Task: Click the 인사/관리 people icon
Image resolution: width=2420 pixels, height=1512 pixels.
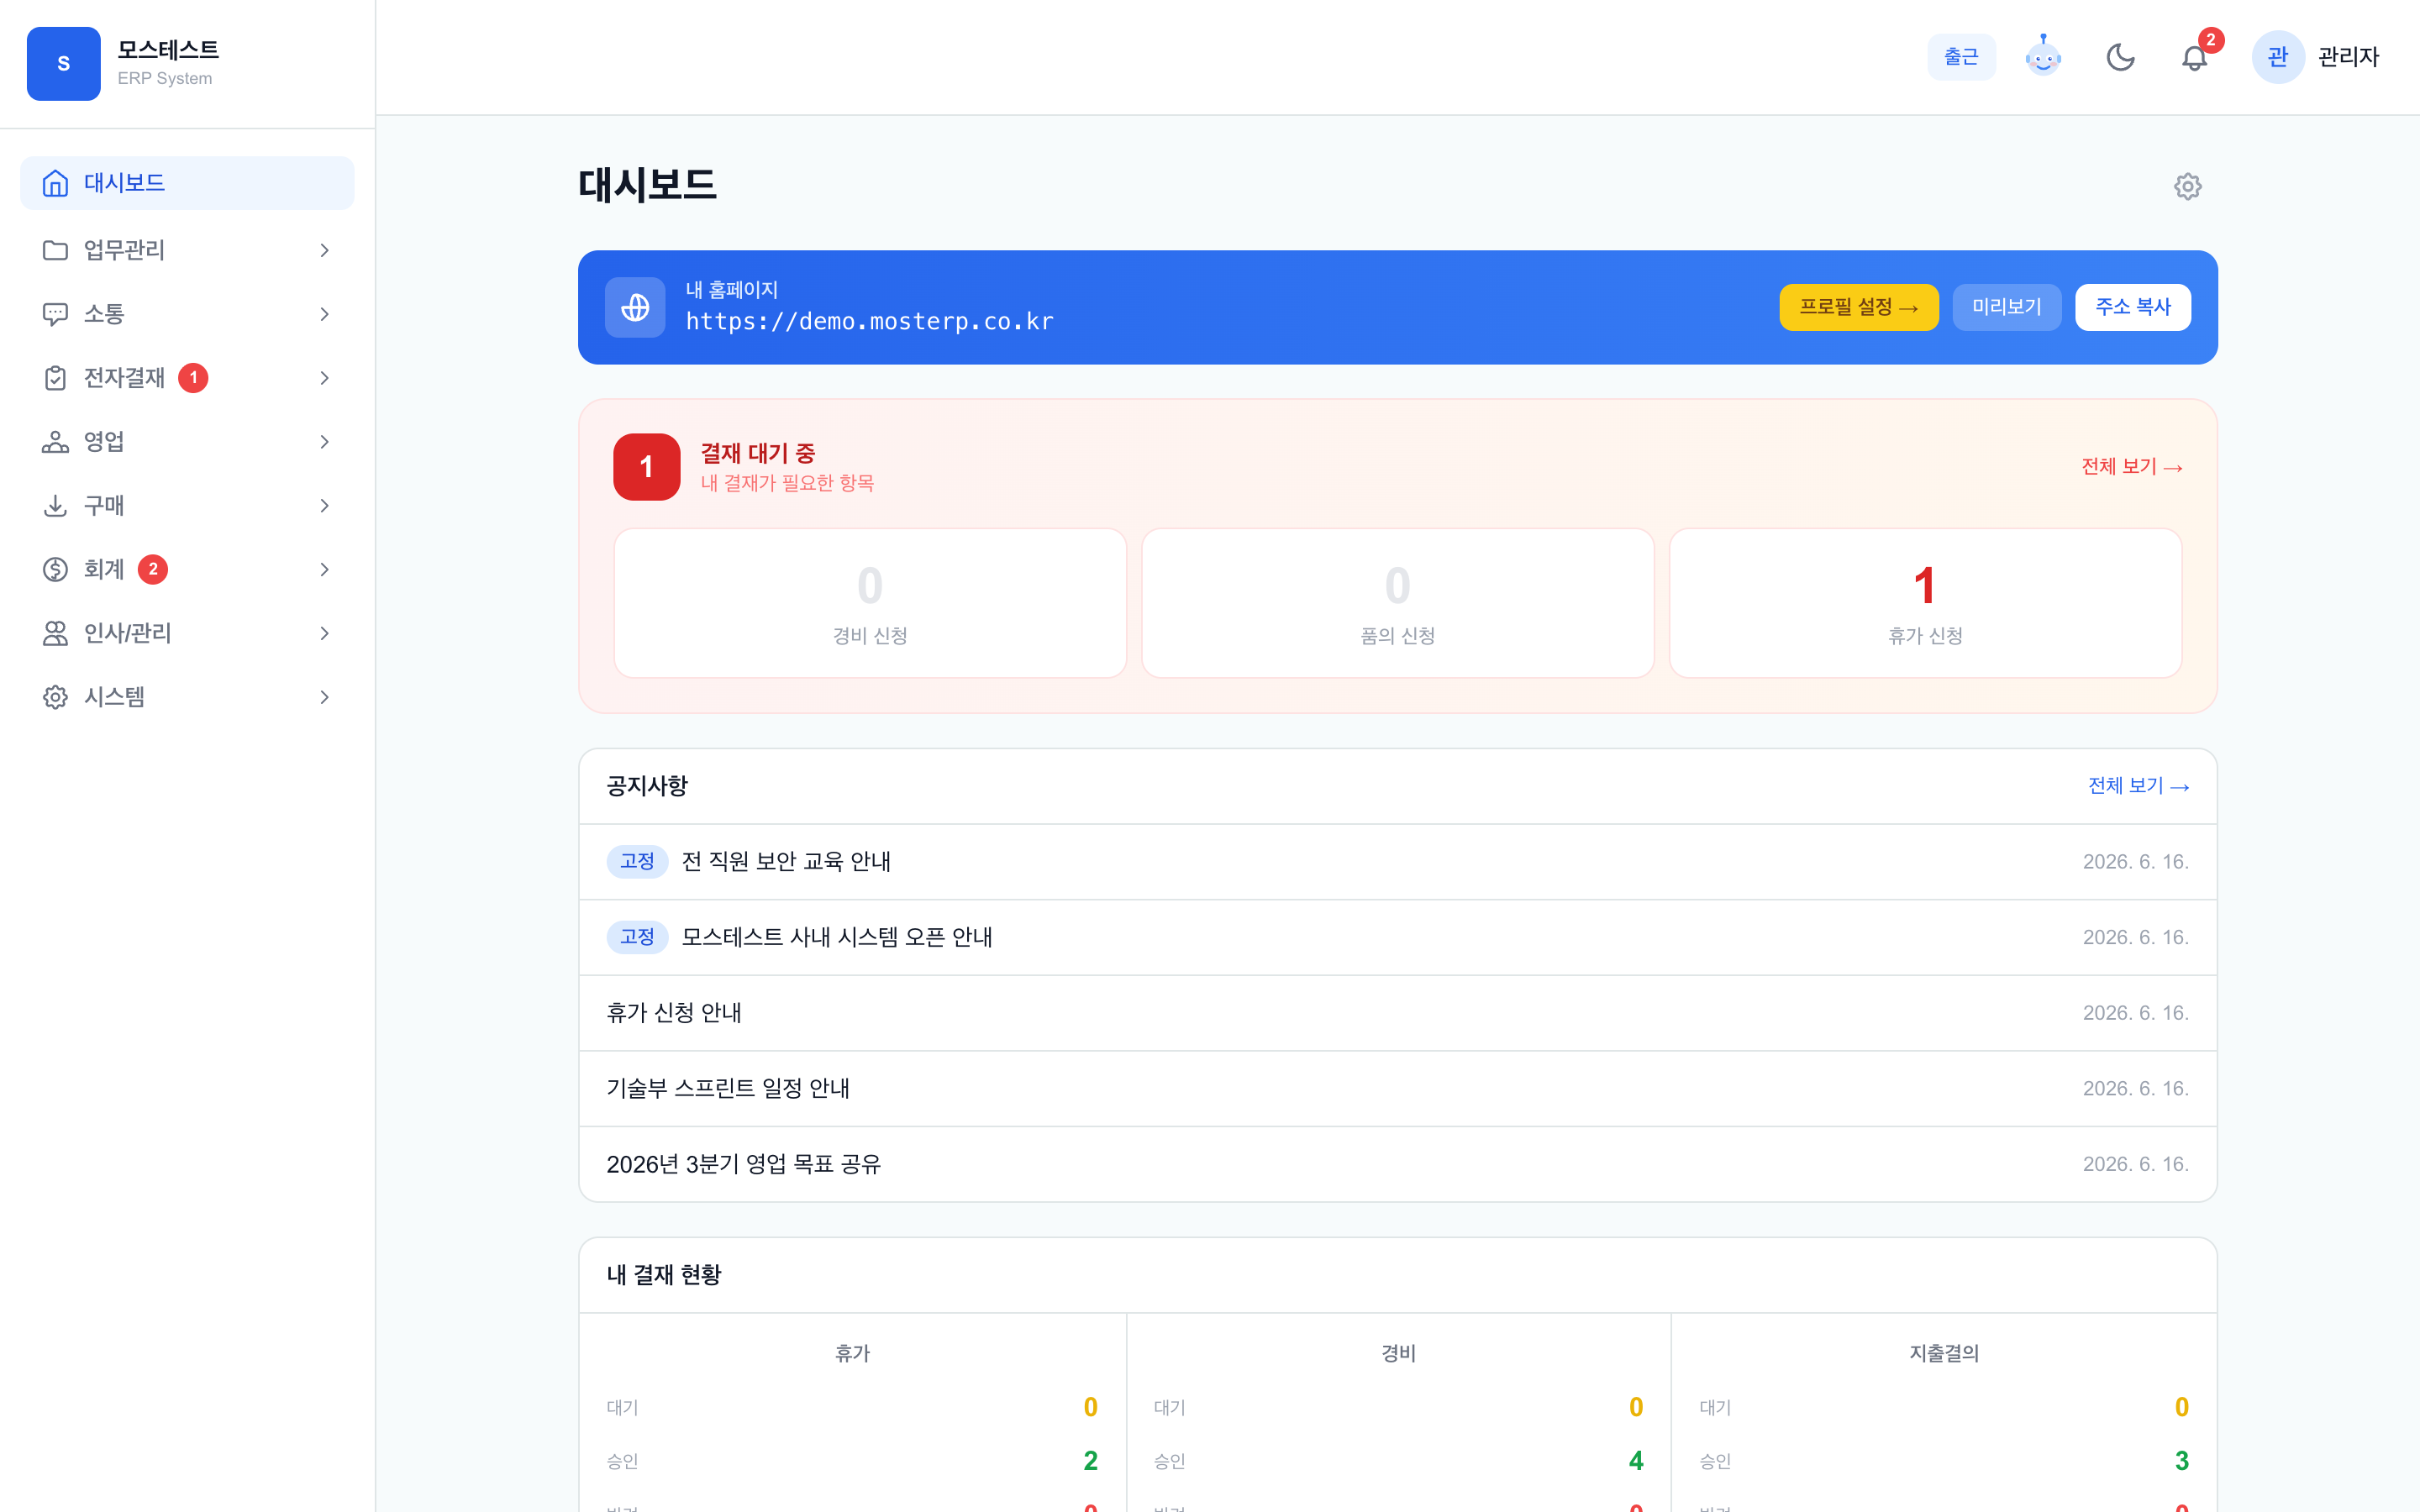Action: click(x=55, y=633)
